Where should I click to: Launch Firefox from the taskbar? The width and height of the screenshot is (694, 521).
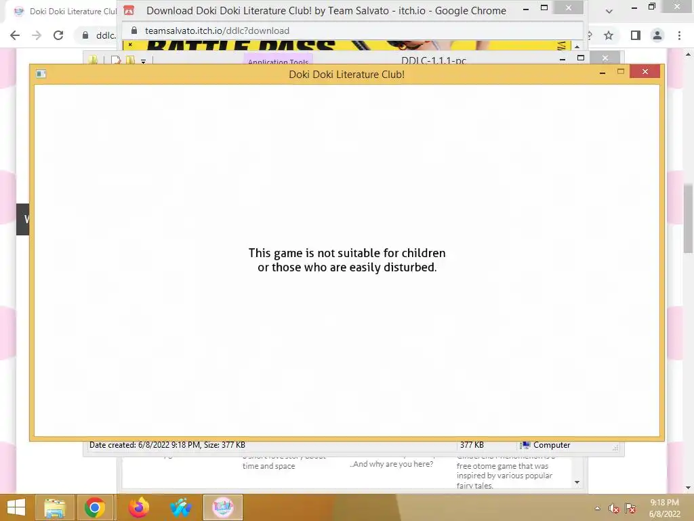click(138, 507)
